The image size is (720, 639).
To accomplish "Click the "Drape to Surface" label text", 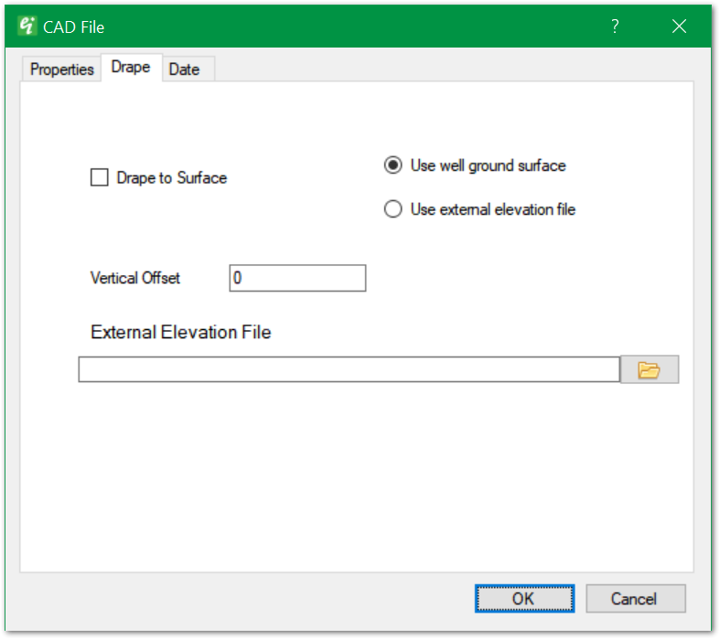I will [x=172, y=177].
